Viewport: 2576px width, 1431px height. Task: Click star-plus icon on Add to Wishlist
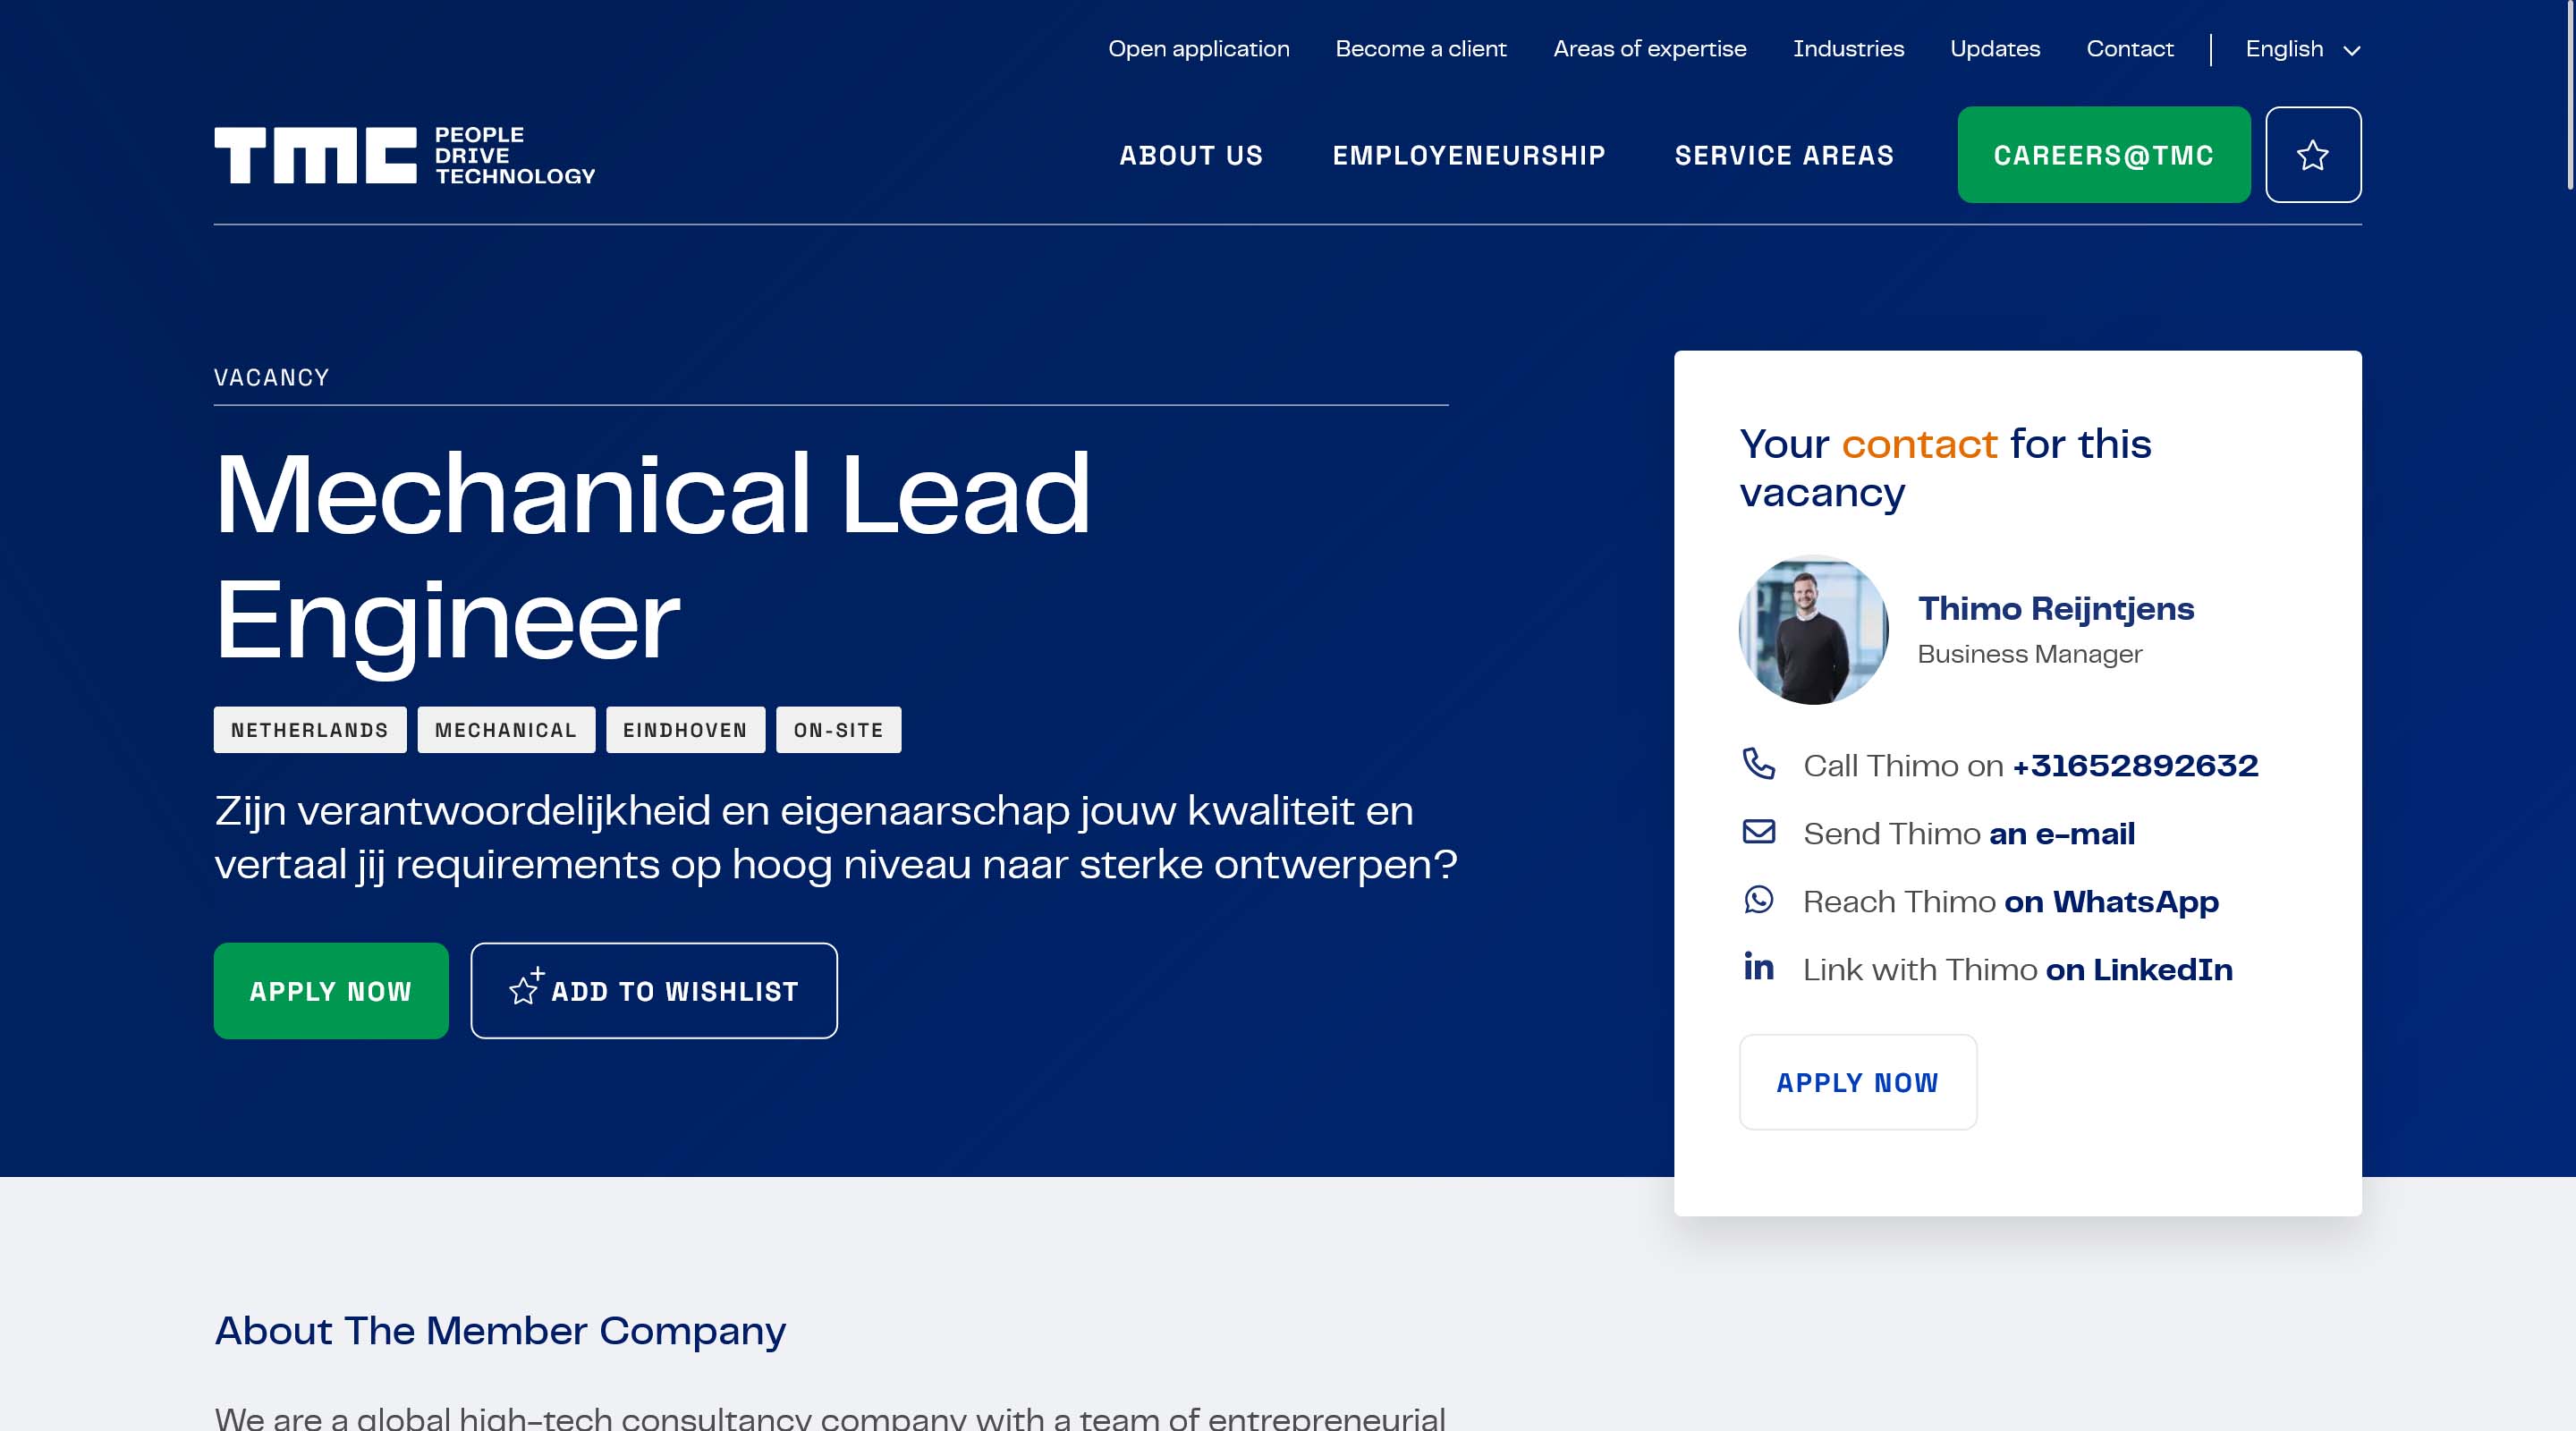click(525, 987)
